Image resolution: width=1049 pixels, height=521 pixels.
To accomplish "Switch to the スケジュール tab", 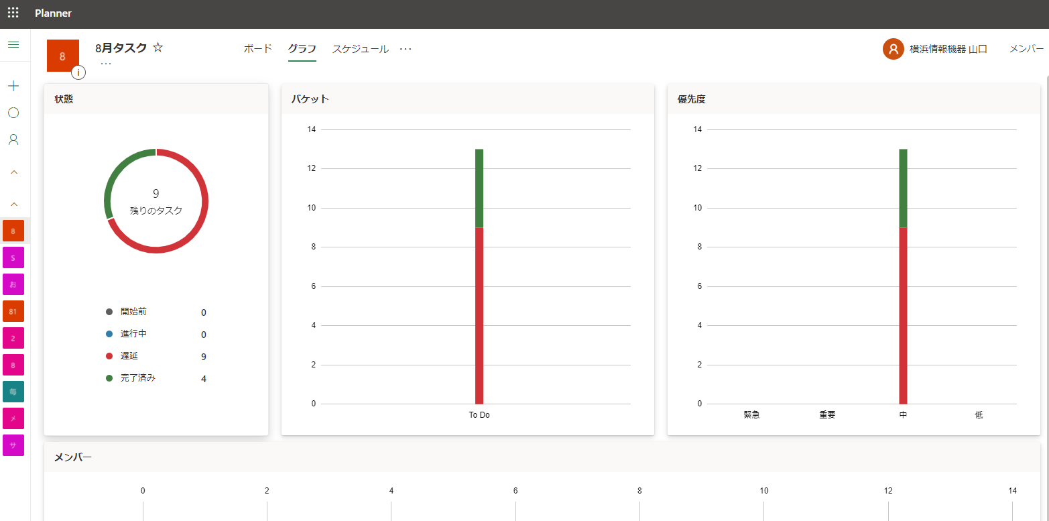I will 360,49.
